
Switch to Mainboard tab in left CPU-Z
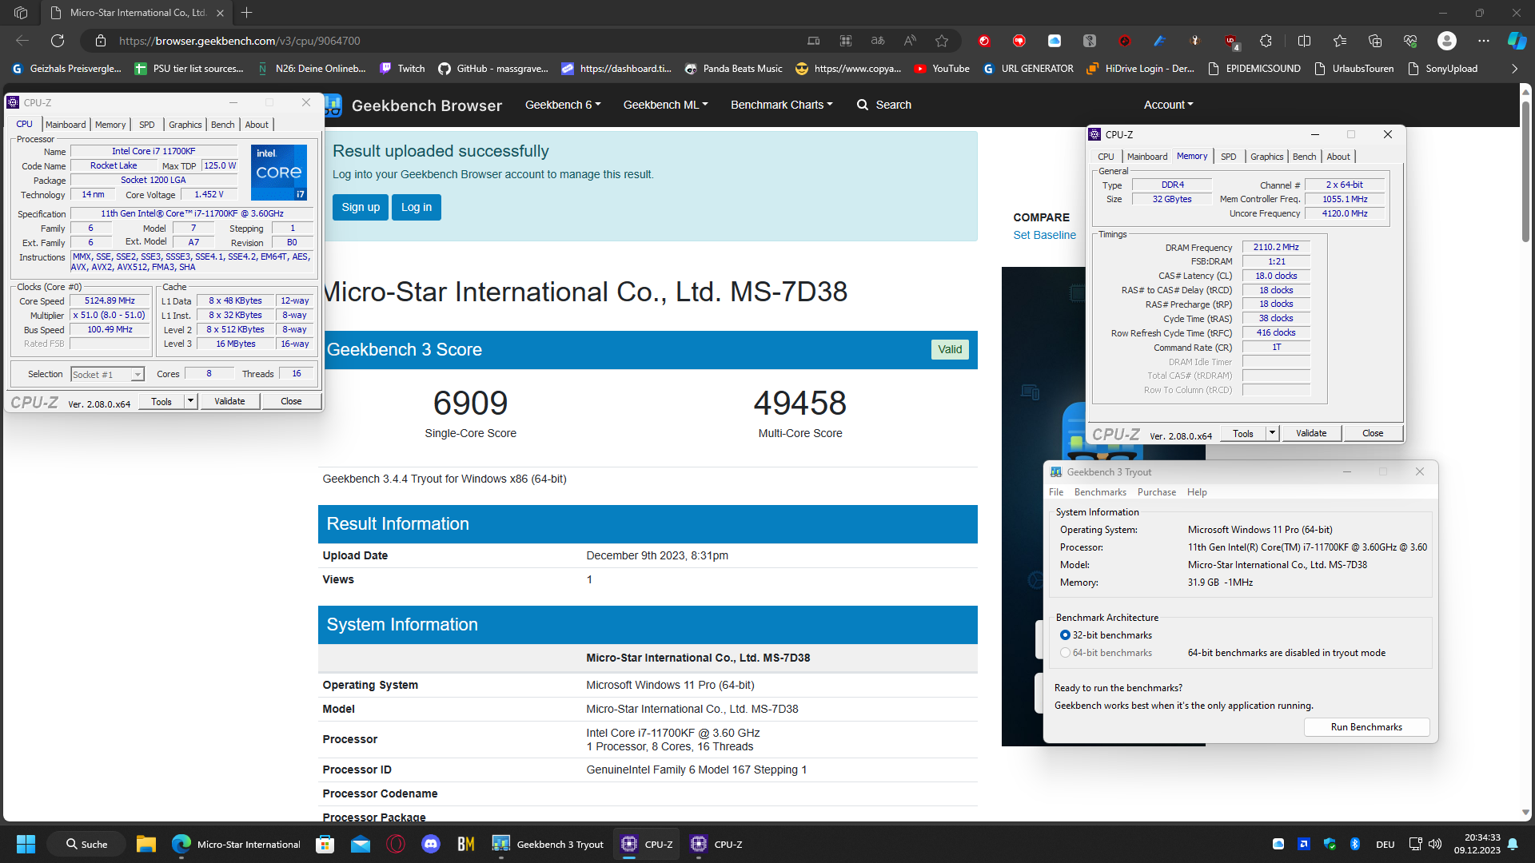[x=66, y=125]
